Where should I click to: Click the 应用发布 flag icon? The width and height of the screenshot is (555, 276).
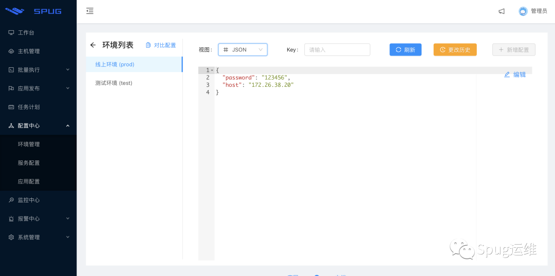coord(11,88)
